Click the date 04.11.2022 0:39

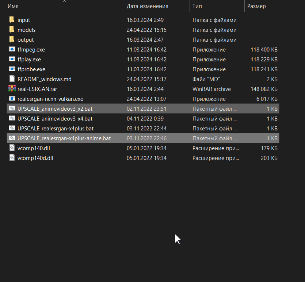click(145, 119)
